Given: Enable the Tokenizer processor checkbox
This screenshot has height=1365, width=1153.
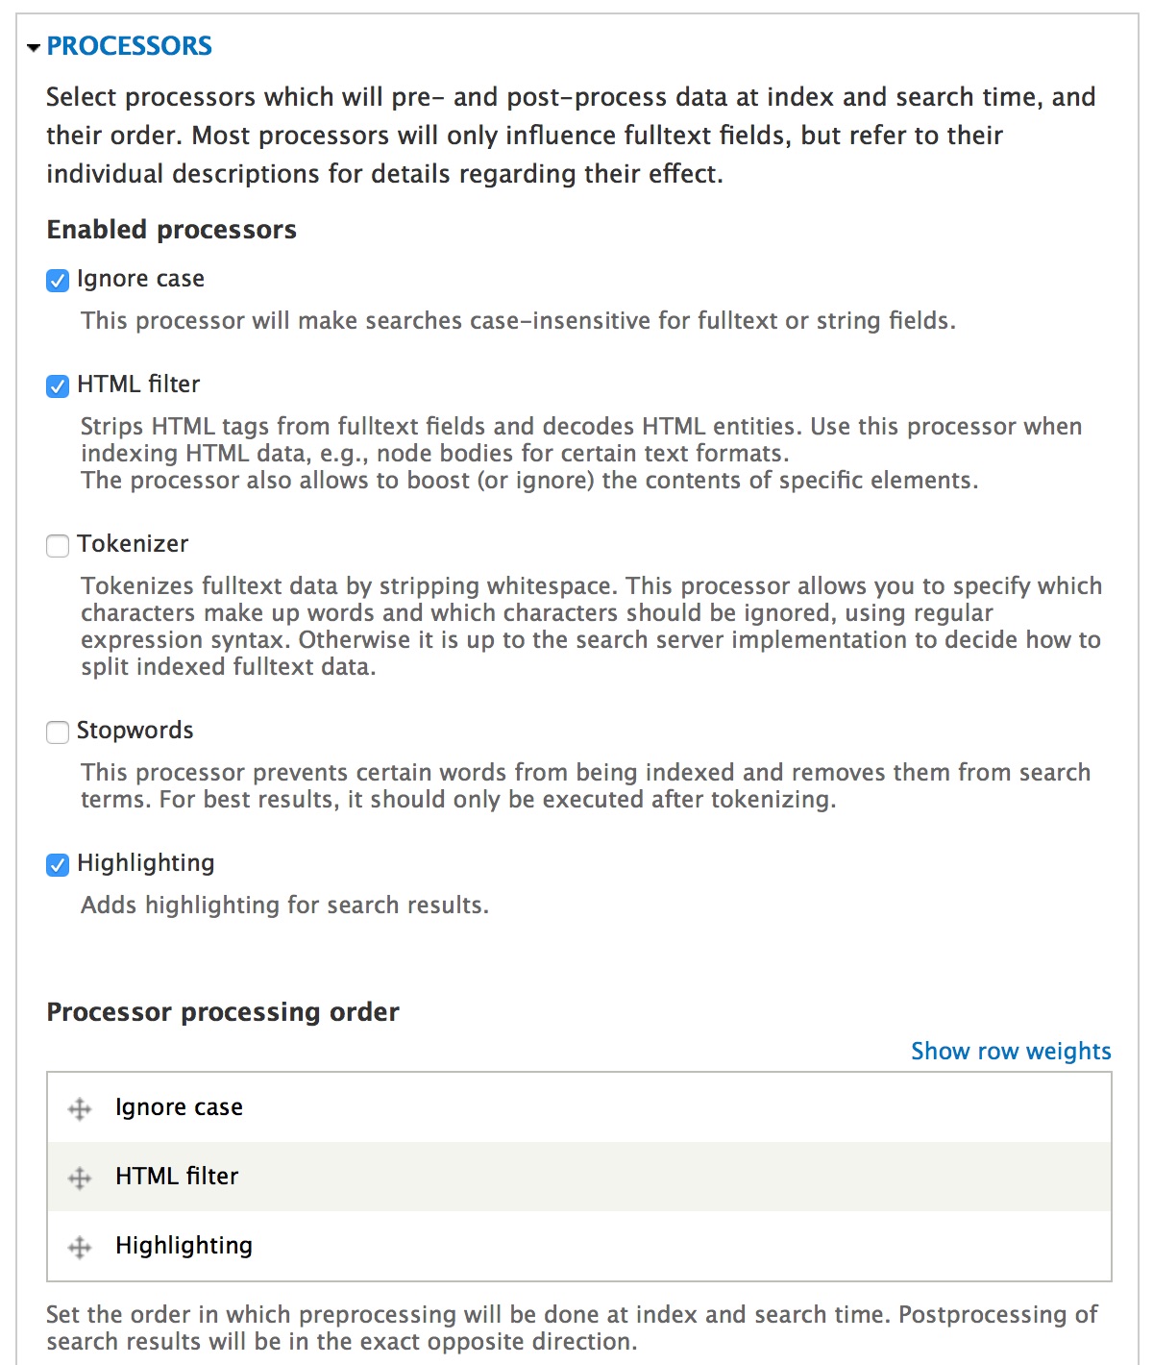Looking at the screenshot, I should (x=58, y=545).
